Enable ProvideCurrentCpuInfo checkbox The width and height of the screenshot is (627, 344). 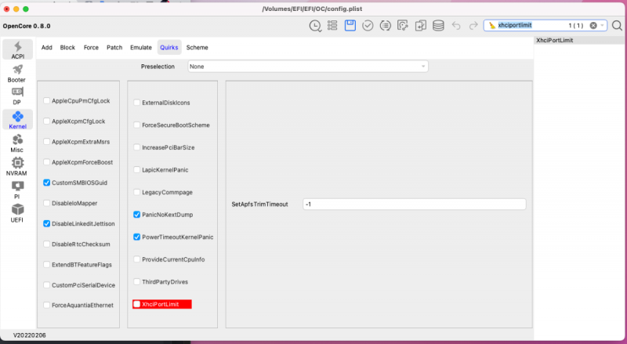[136, 259]
